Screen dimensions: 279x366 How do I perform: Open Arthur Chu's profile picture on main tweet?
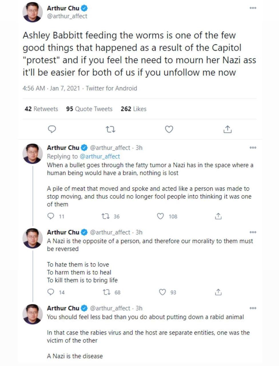[x=32, y=12]
